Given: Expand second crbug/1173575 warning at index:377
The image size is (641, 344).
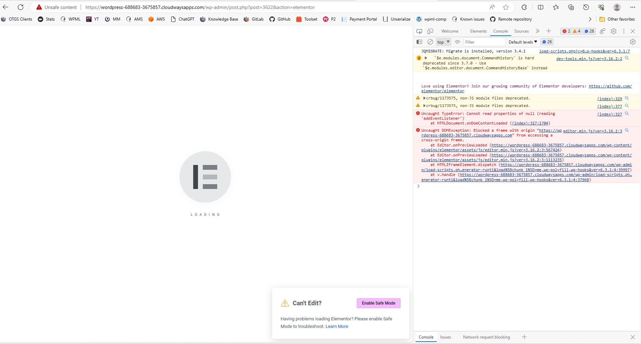Looking at the screenshot, I should pos(424,106).
